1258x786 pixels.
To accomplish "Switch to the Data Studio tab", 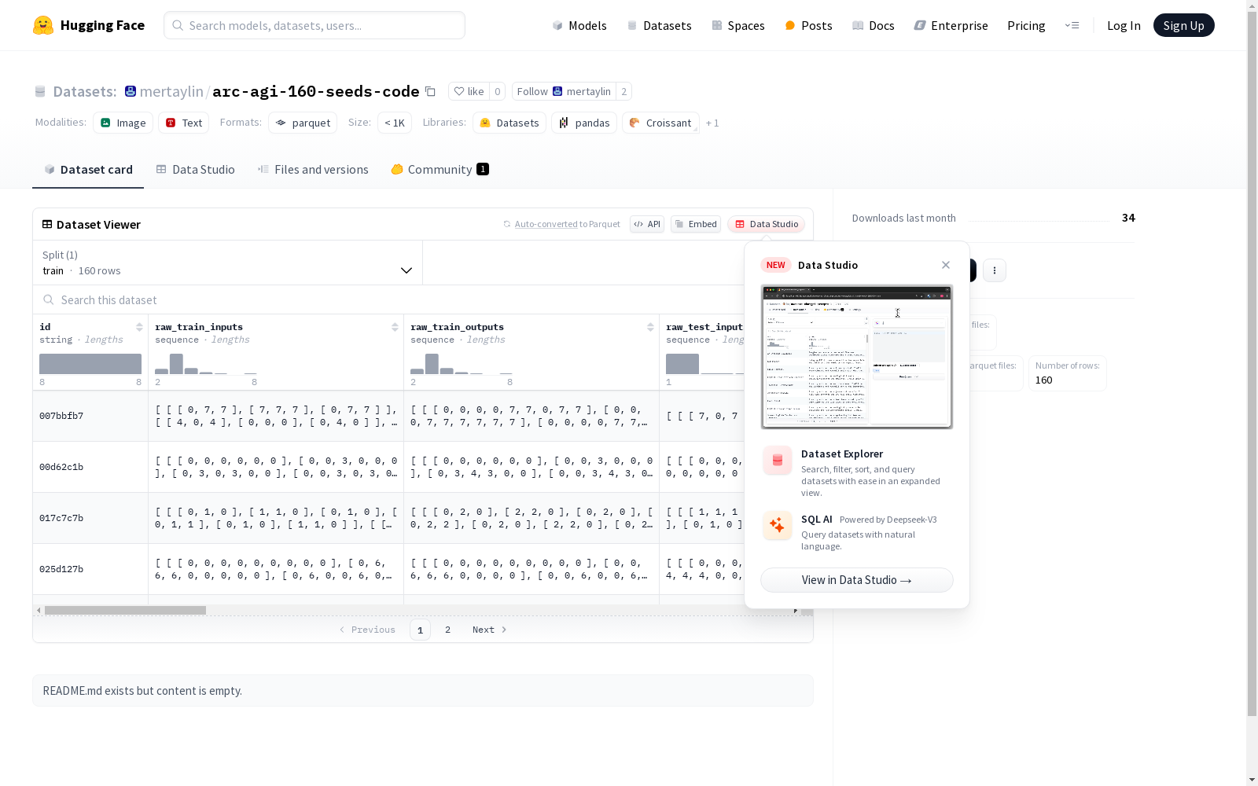I will tap(195, 169).
